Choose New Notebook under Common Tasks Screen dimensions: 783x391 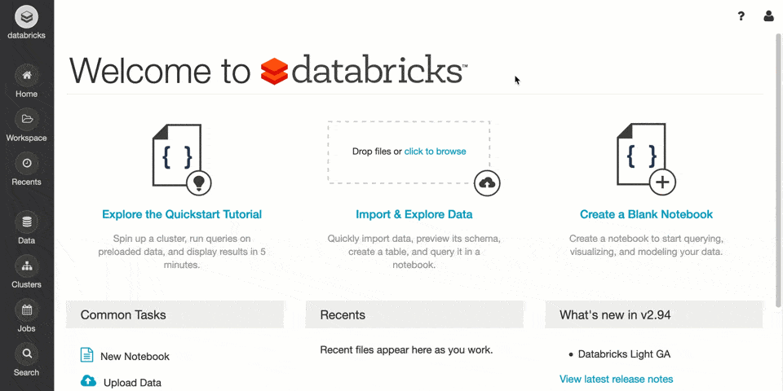(x=135, y=357)
